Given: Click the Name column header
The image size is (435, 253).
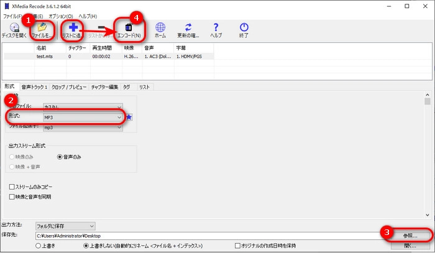Looking at the screenshot, I should pos(50,48).
